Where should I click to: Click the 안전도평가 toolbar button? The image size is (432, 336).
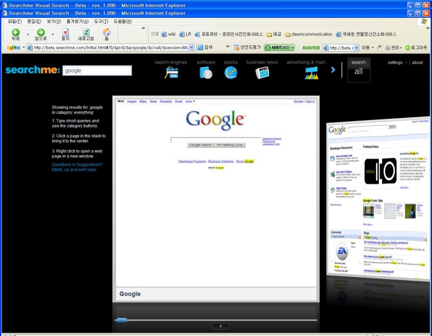[247, 47]
